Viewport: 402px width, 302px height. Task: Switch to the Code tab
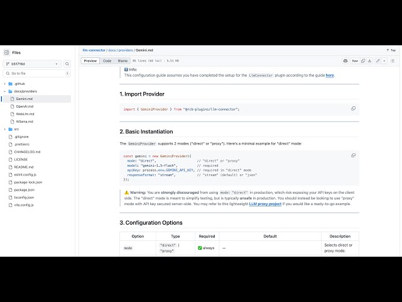tap(107, 61)
